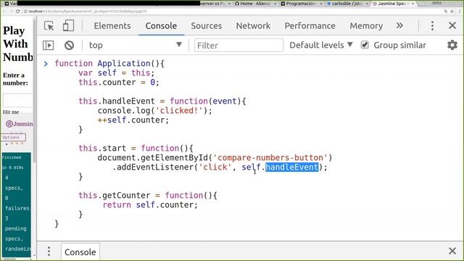Open Jasmine Options menu
Screen dimensions: 464x261
pos(13,137)
